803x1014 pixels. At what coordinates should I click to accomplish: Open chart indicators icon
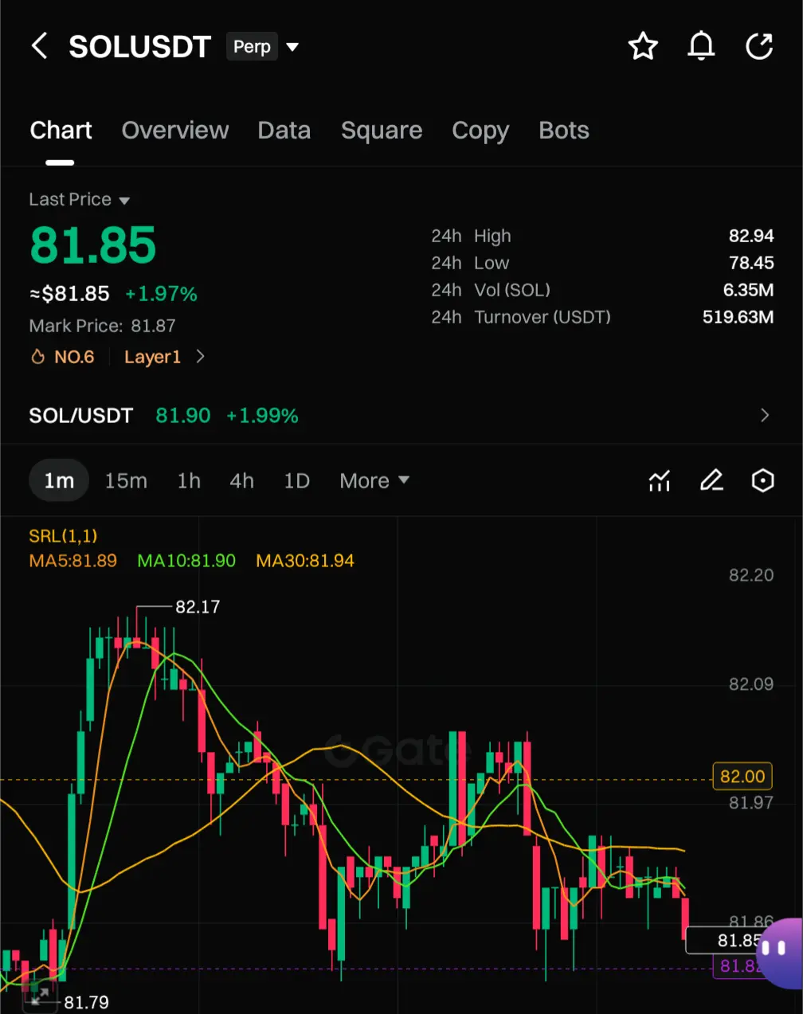tap(660, 480)
